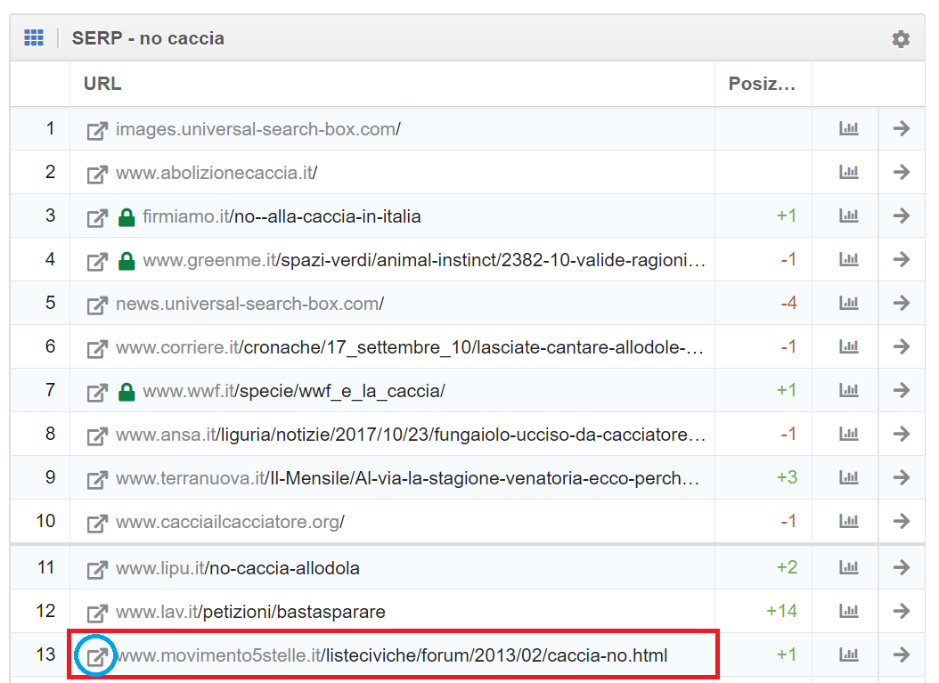Image resolution: width=939 pixels, height=683 pixels.
Task: Click the arrow icon for www.lipu.it row
Action: 901,568
